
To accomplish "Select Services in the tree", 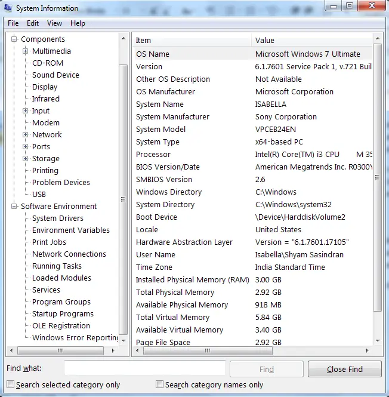I will pyautogui.click(x=46, y=290).
